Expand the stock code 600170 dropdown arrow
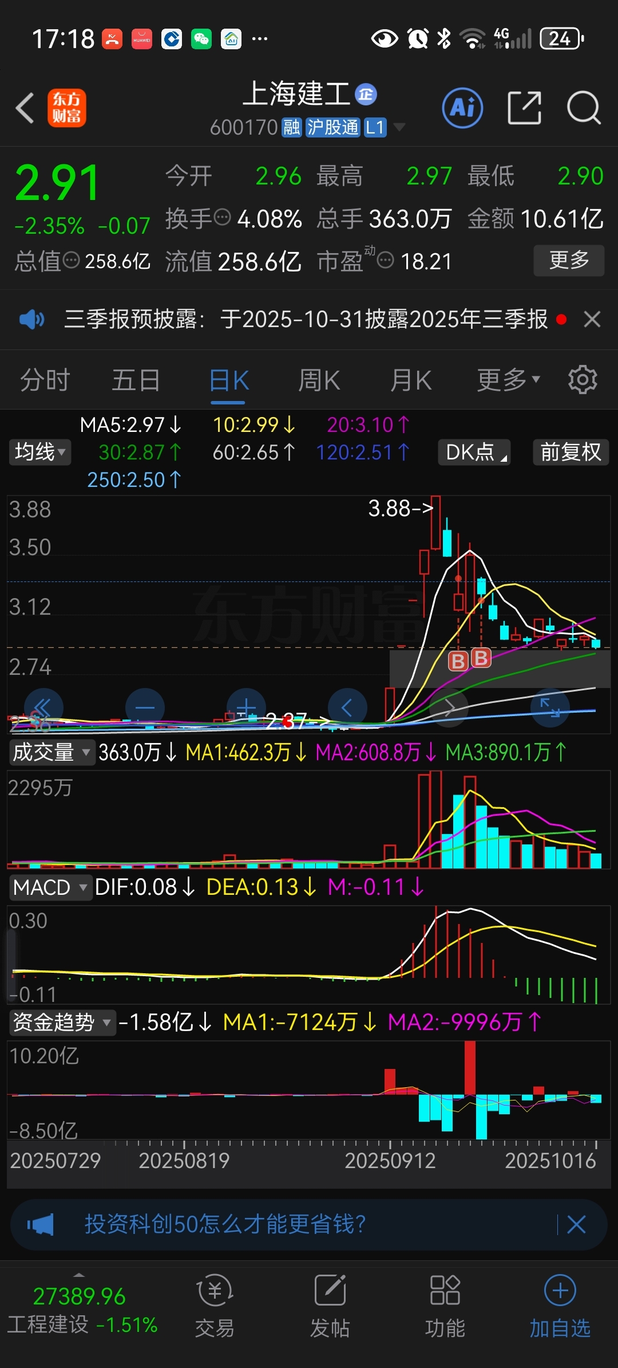This screenshot has height=1368, width=618. pyautogui.click(x=399, y=127)
